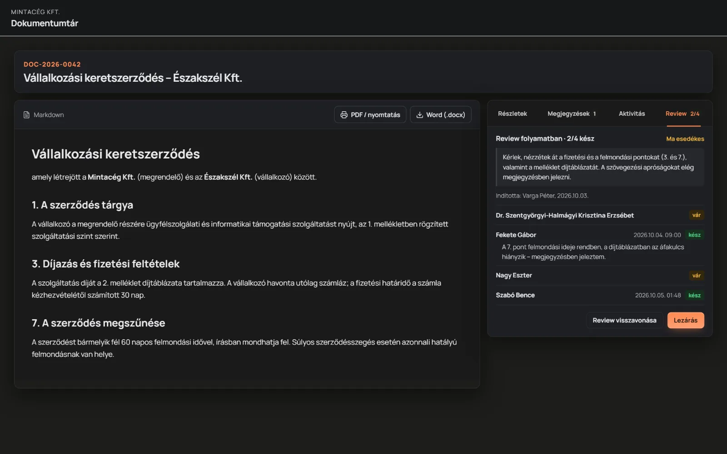This screenshot has height=454, width=727.
Task: Click the title Vállalkozási keretszerződés – Északszél Kft.
Action: [x=133, y=78]
